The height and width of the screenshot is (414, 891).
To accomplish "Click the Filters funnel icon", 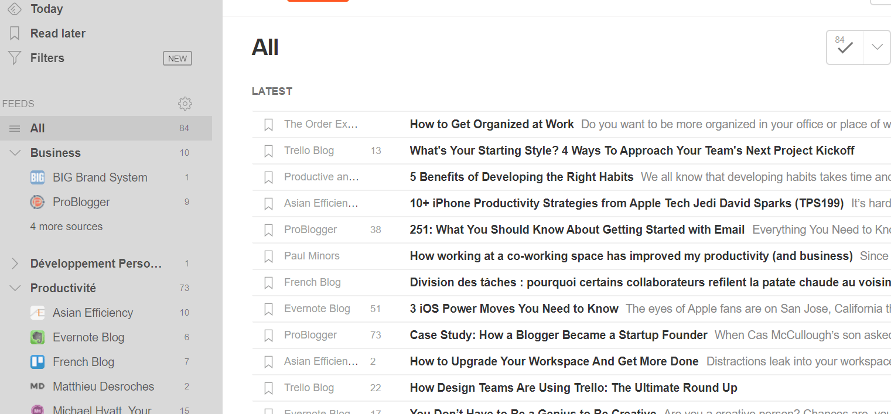I will (15, 58).
